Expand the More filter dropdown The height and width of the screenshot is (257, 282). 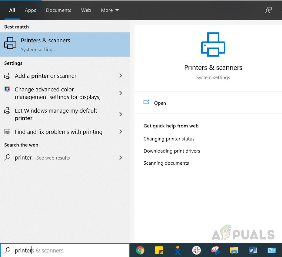[x=110, y=10]
